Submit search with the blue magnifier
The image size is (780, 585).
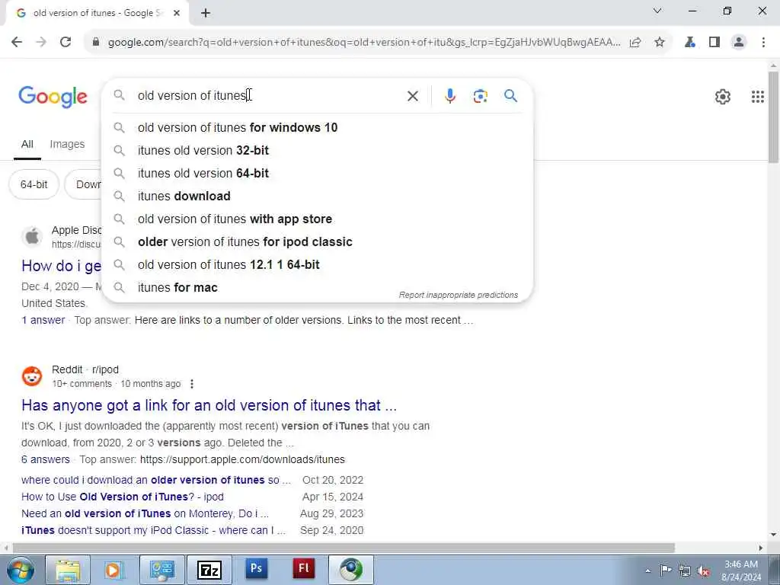[x=511, y=95]
